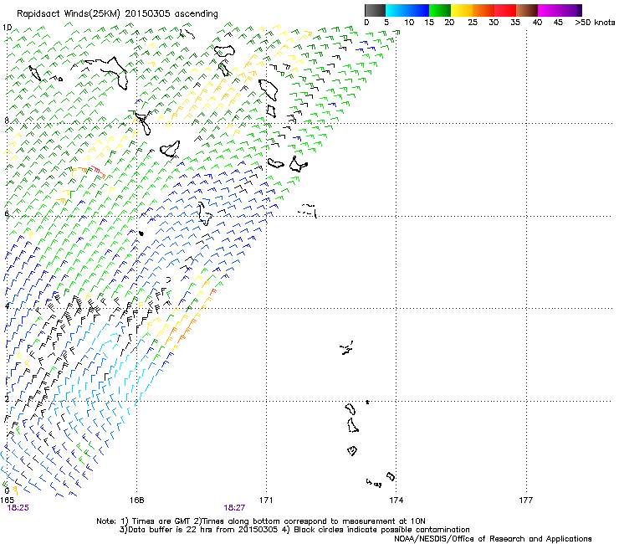
Task: Click the longitude axis label '165'
Action: click(x=7, y=500)
